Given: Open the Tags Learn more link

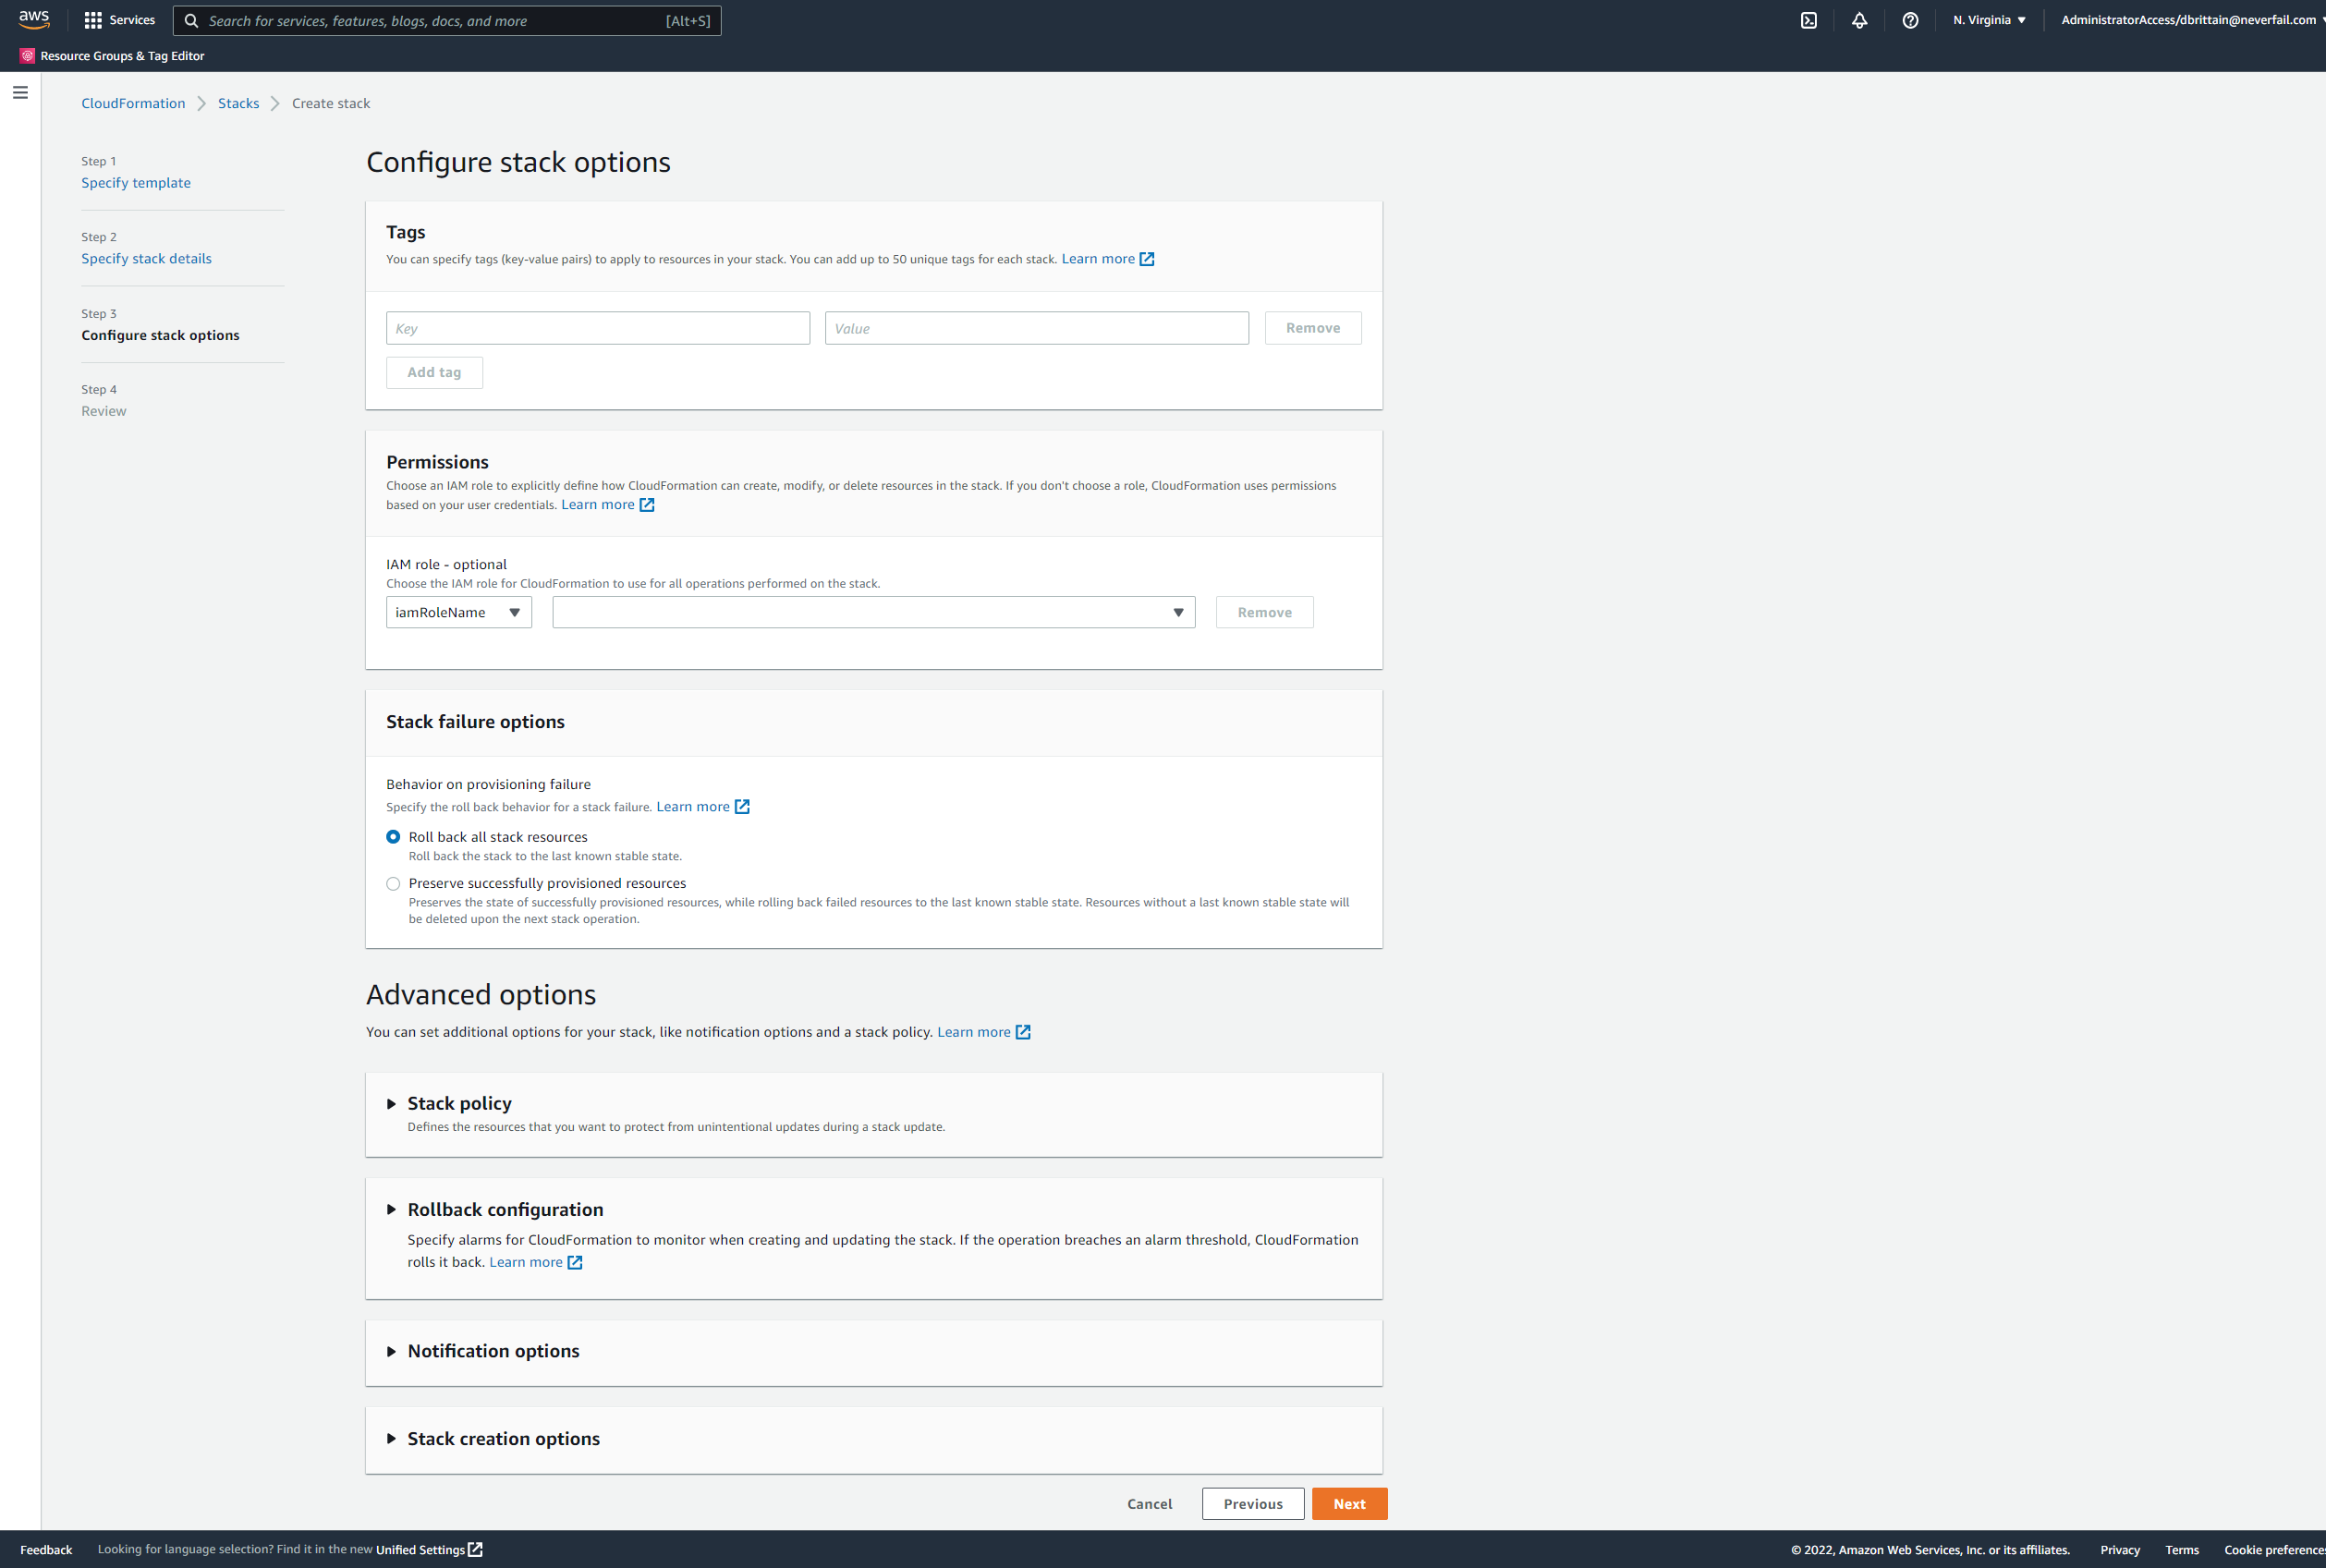Looking at the screenshot, I should (x=1099, y=258).
